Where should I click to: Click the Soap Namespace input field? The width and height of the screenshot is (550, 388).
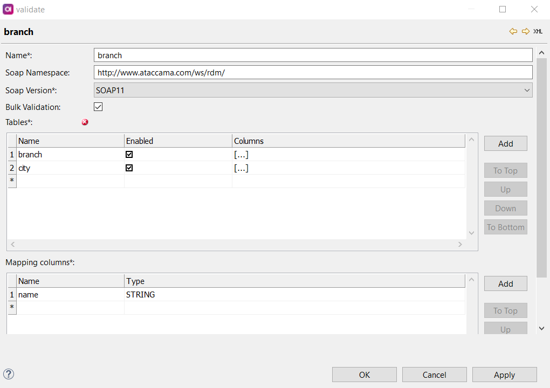pos(313,72)
